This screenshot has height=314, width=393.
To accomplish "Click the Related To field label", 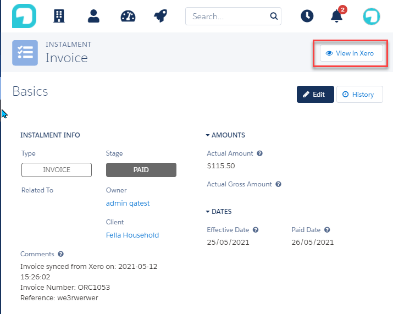I will coord(37,190).
